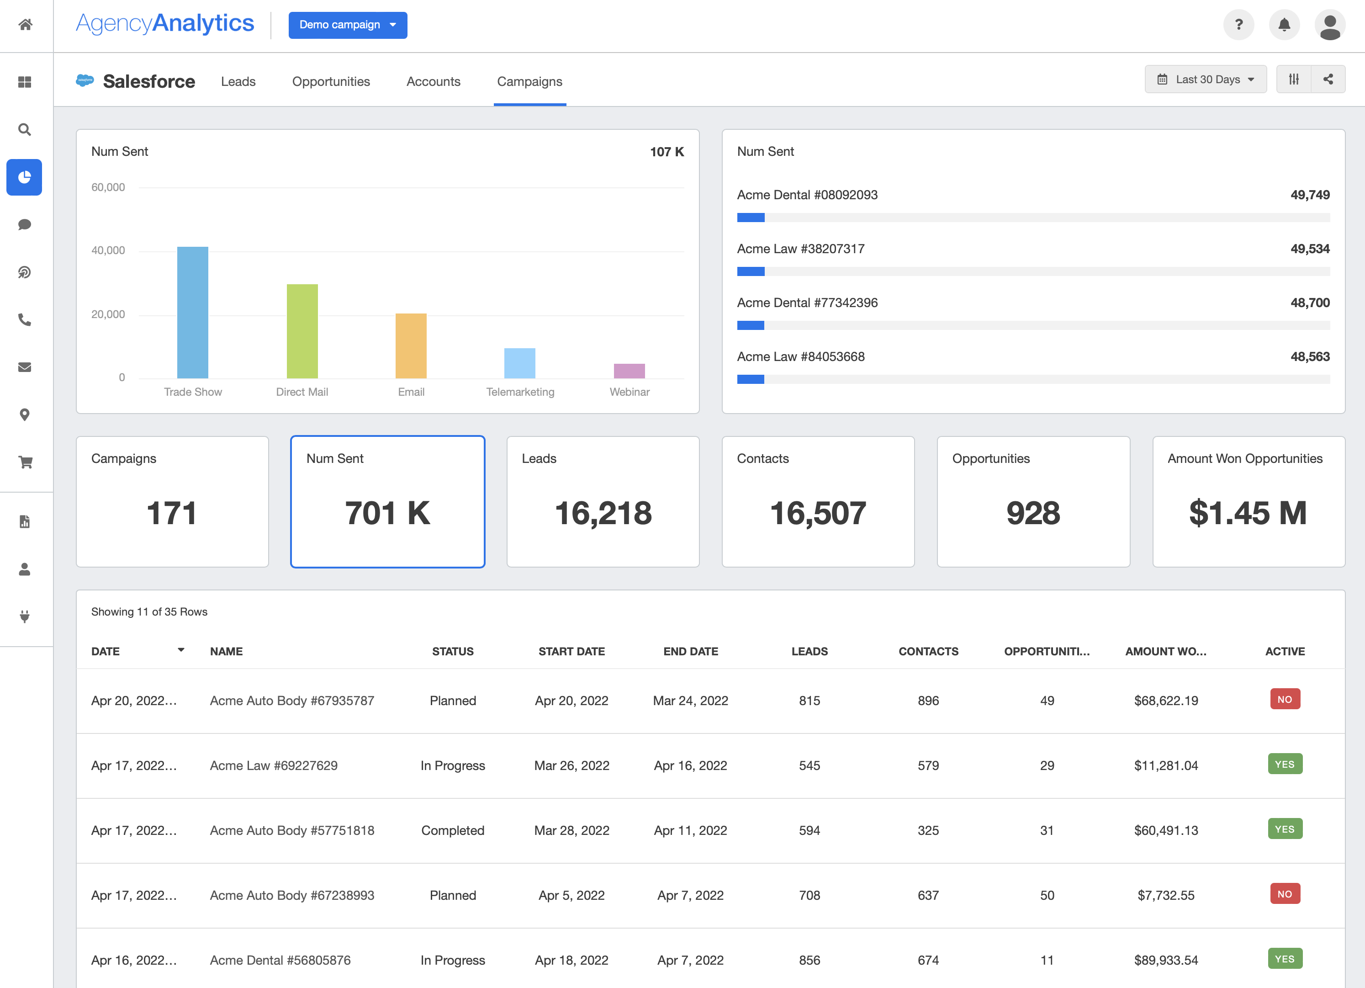Click Acme Dental #77342396 progress bar

point(1033,325)
